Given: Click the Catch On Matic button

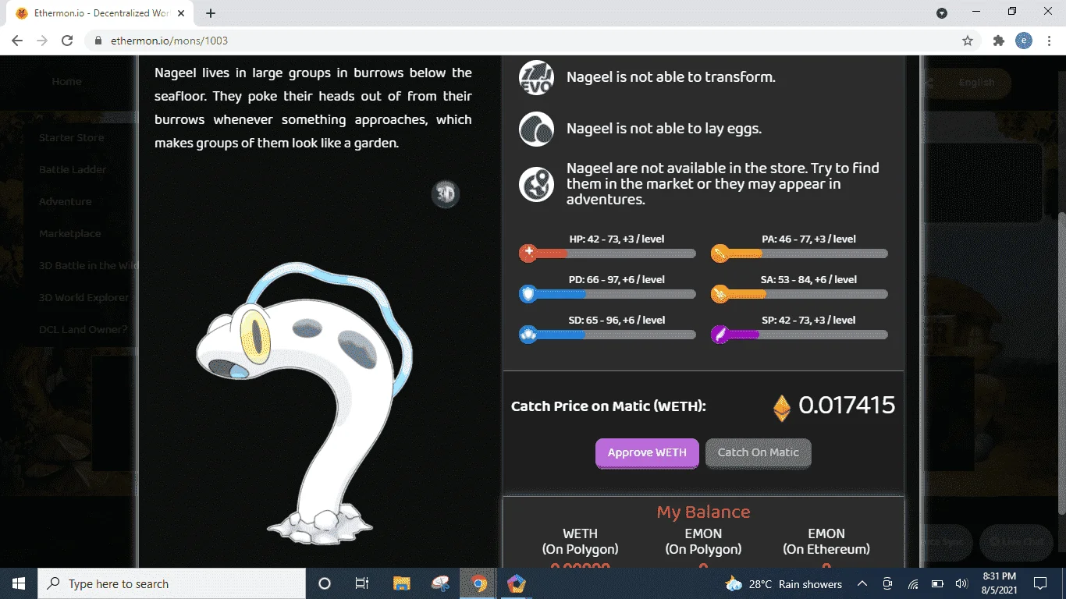Looking at the screenshot, I should pos(759,453).
